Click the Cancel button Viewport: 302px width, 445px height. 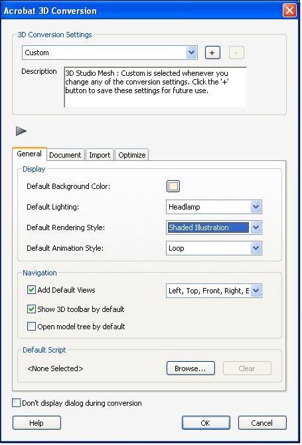[x=262, y=423]
